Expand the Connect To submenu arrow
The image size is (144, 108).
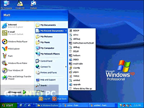66,67
